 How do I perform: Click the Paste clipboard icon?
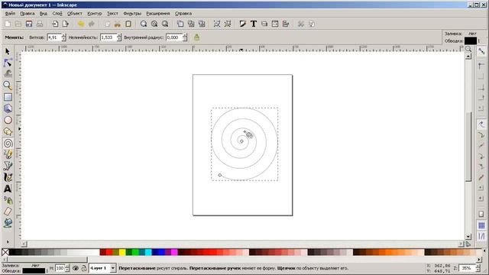point(128,24)
